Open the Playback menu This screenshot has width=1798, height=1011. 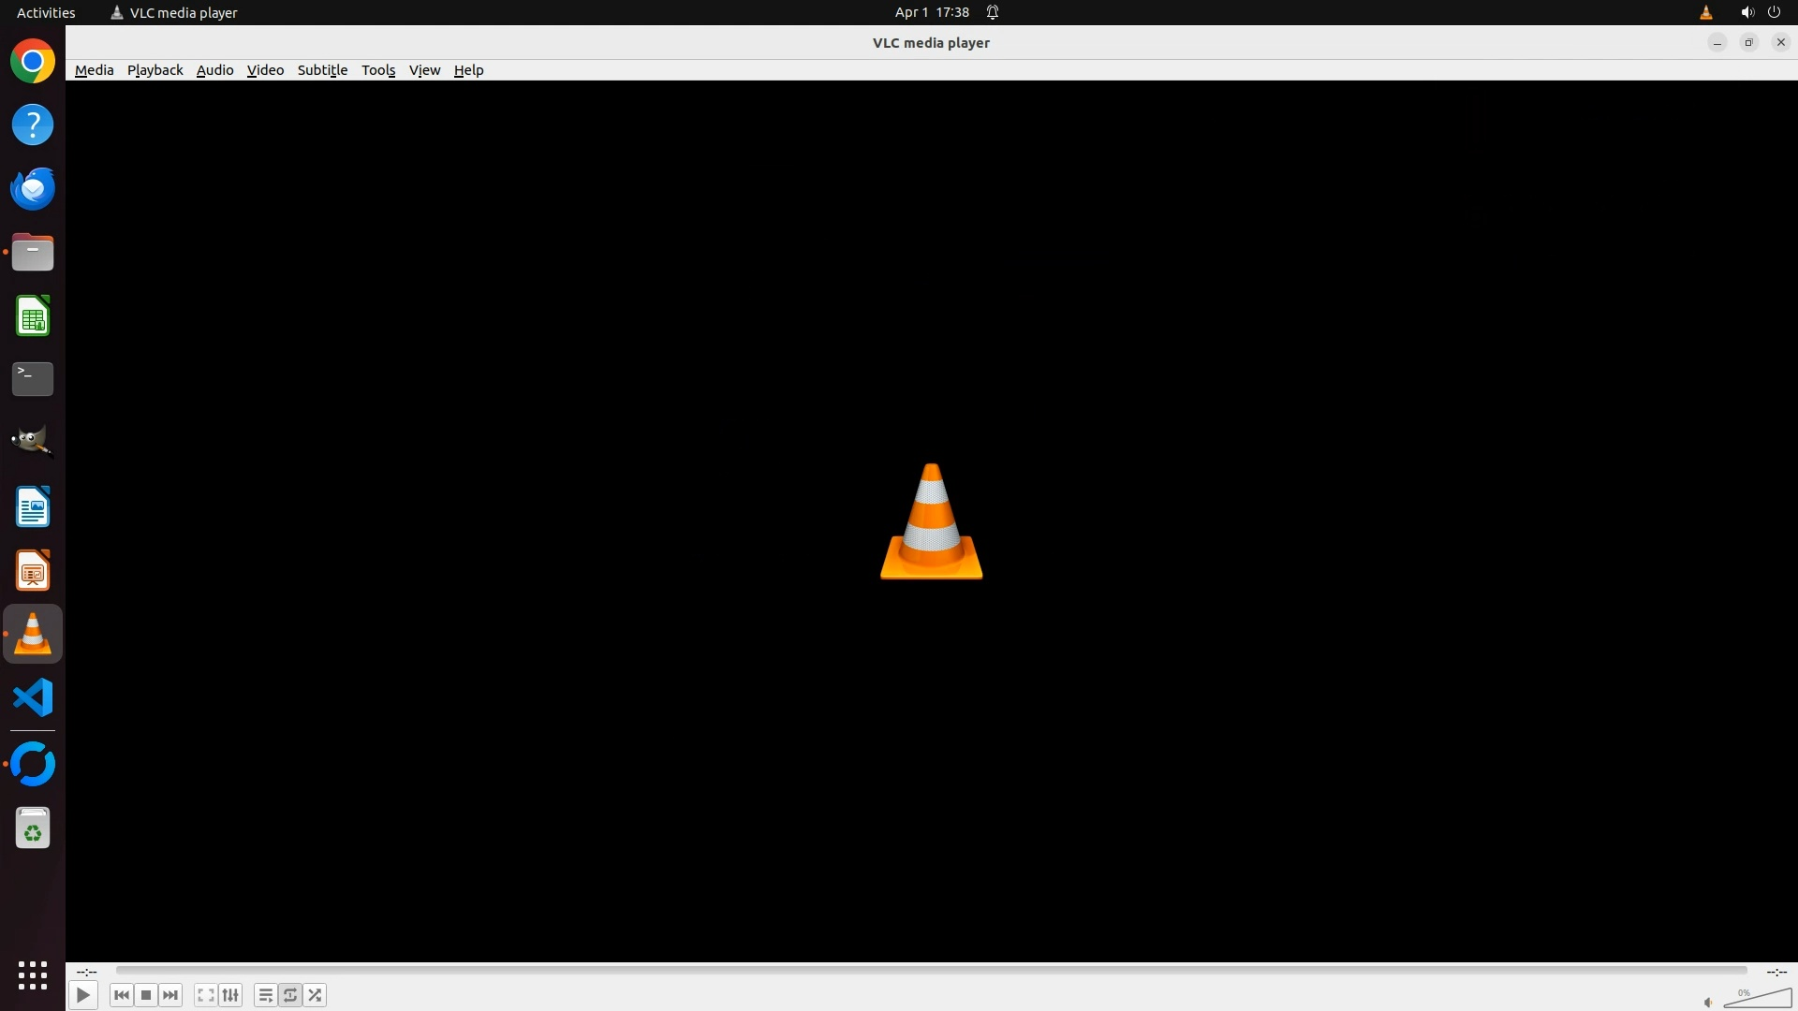pos(155,70)
